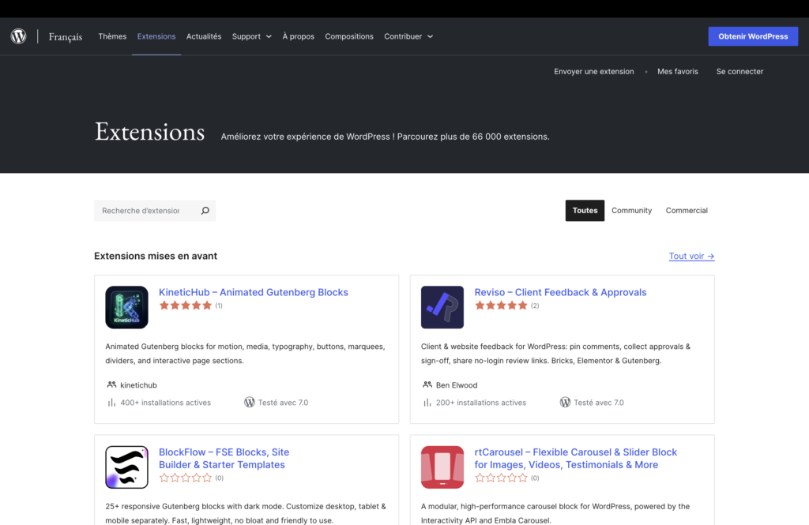Image resolution: width=809 pixels, height=525 pixels.
Task: Click the Ben Elwood author name
Action: (457, 385)
